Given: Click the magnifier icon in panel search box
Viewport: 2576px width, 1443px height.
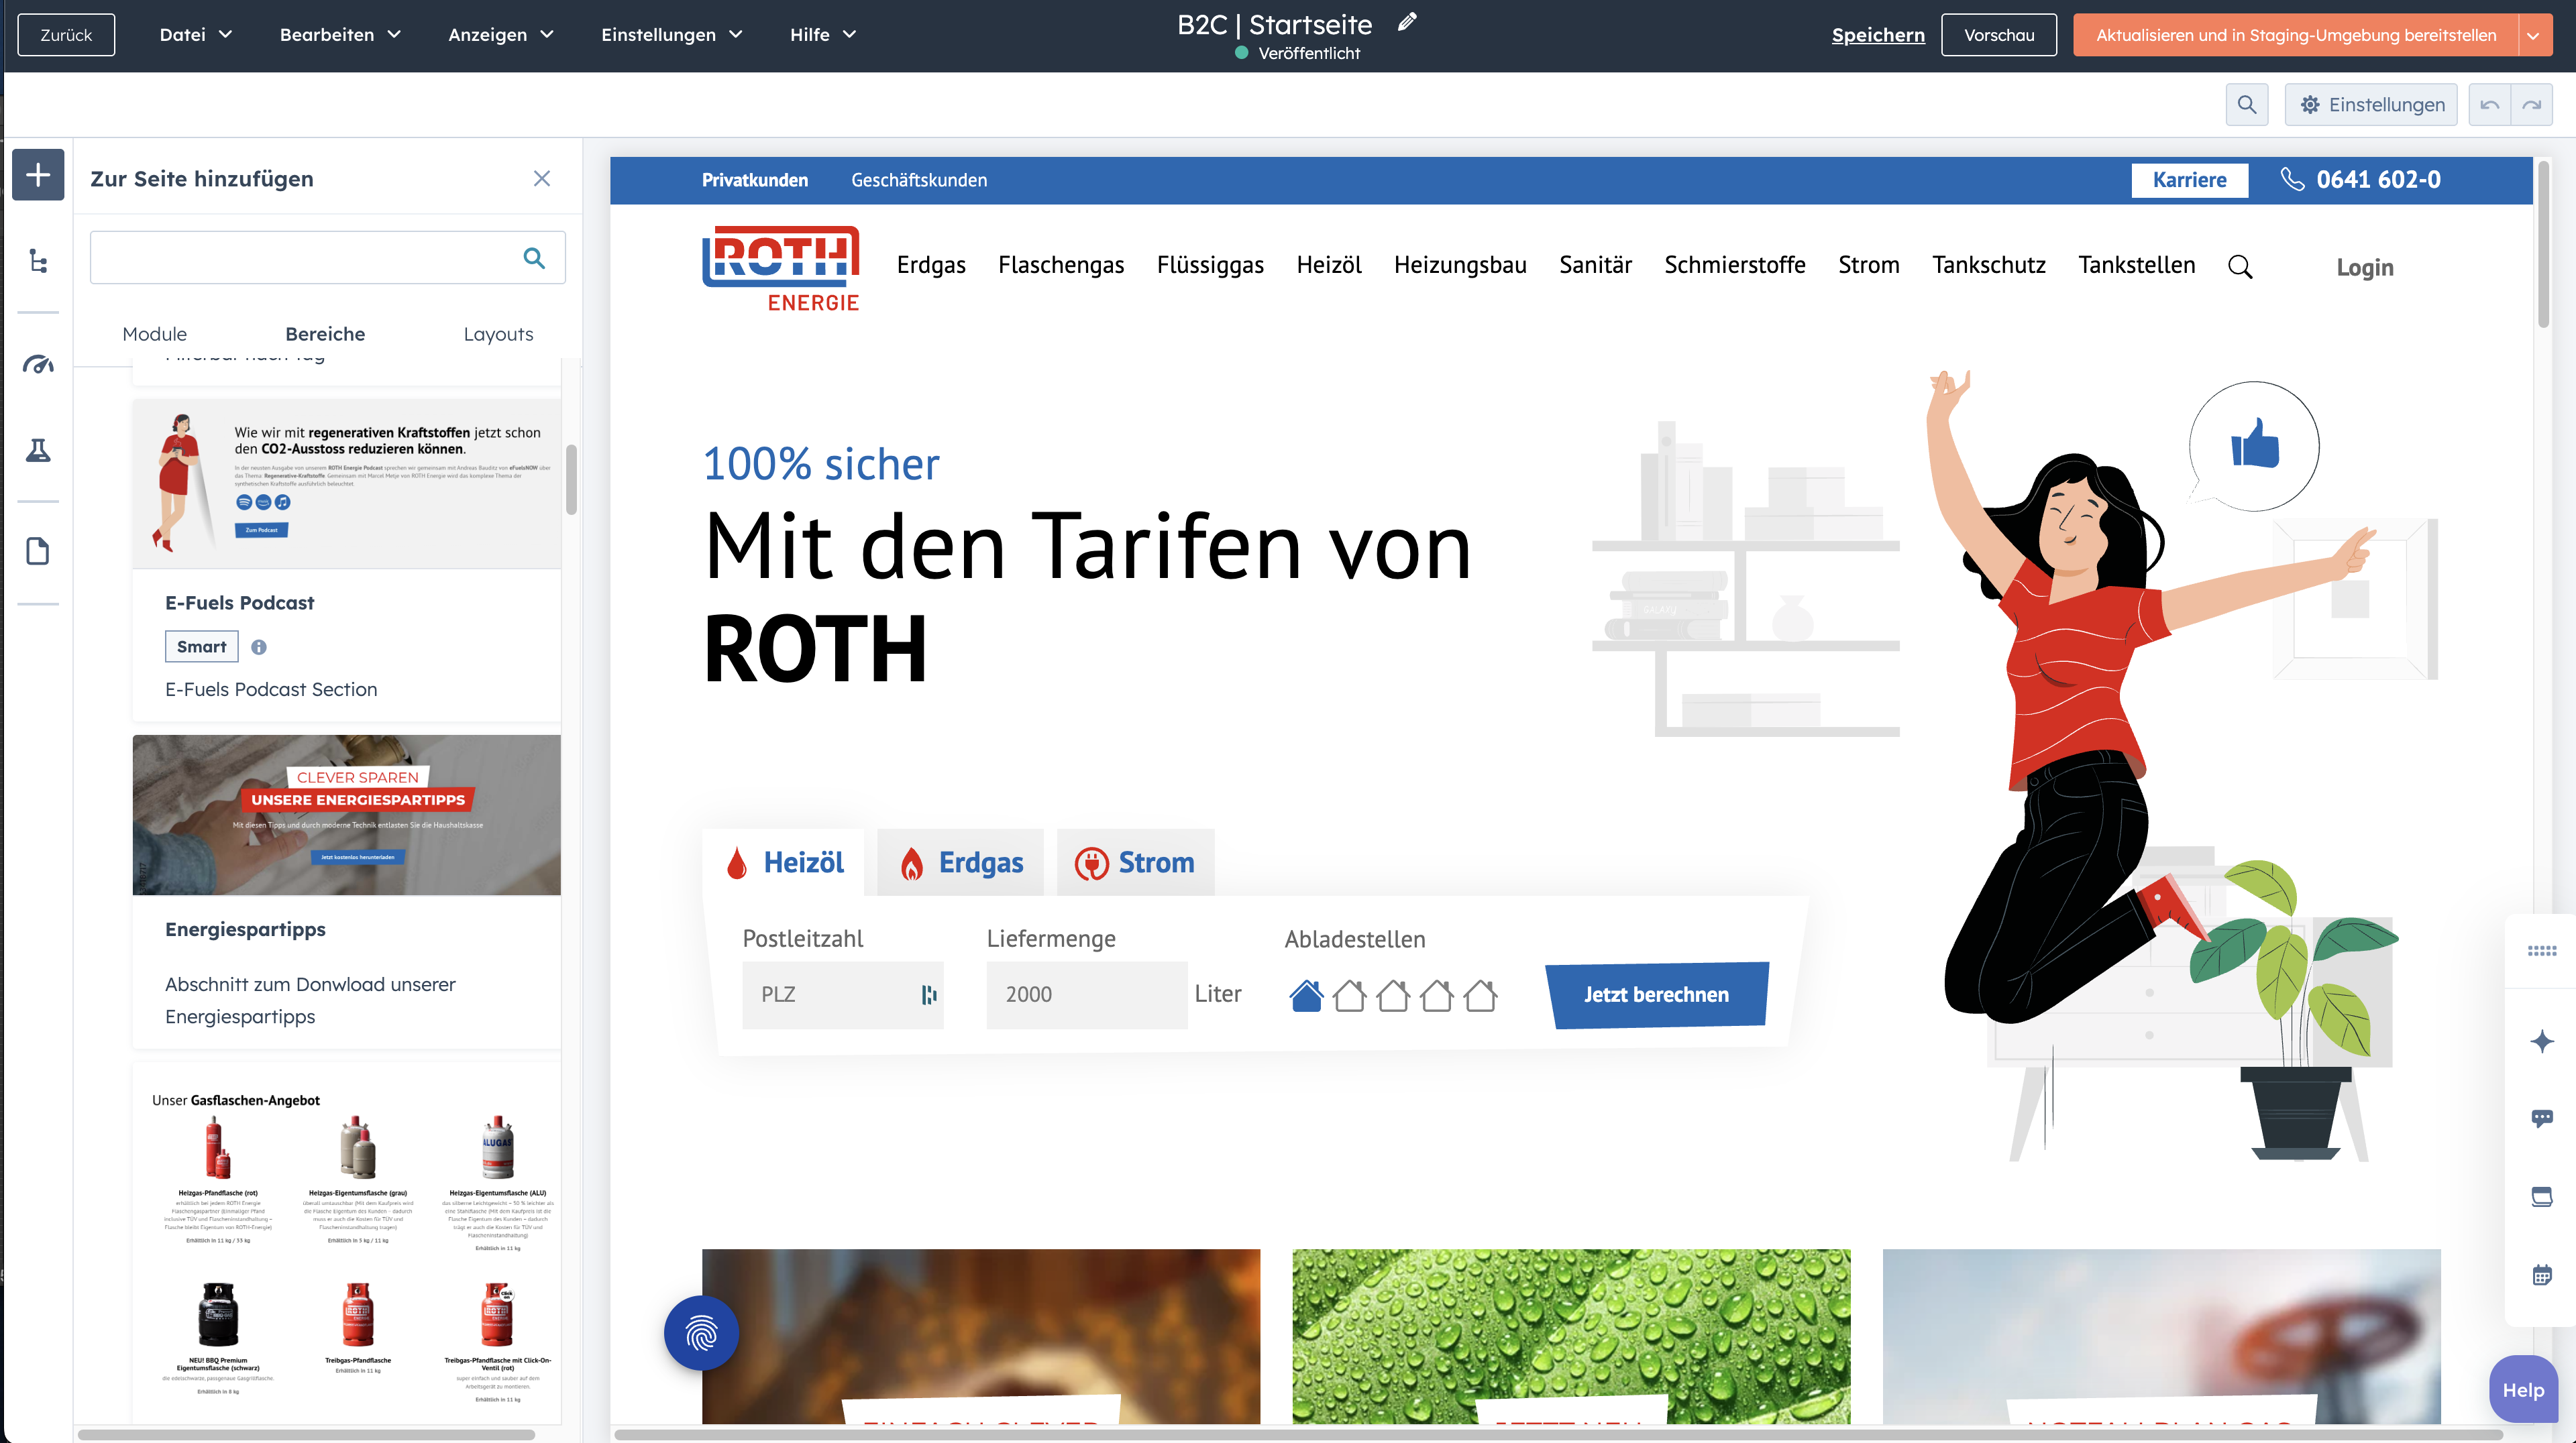Looking at the screenshot, I should [x=534, y=257].
